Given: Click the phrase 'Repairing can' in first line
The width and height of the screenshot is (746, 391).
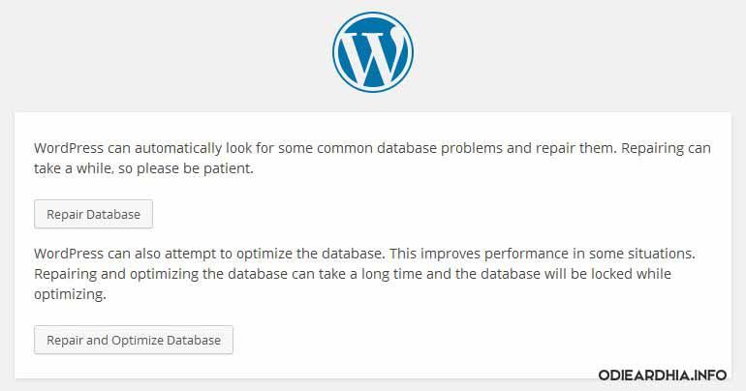Looking at the screenshot, I should click(667, 148).
